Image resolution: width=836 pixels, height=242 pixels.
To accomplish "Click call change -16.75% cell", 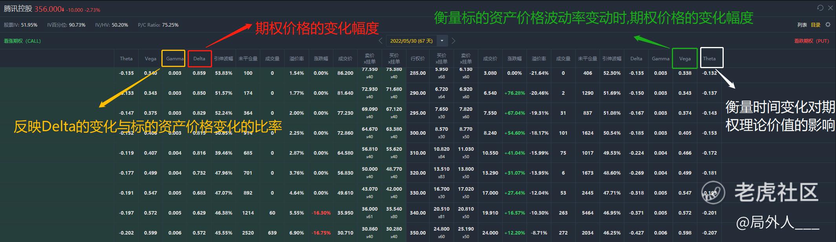I will point(321,233).
